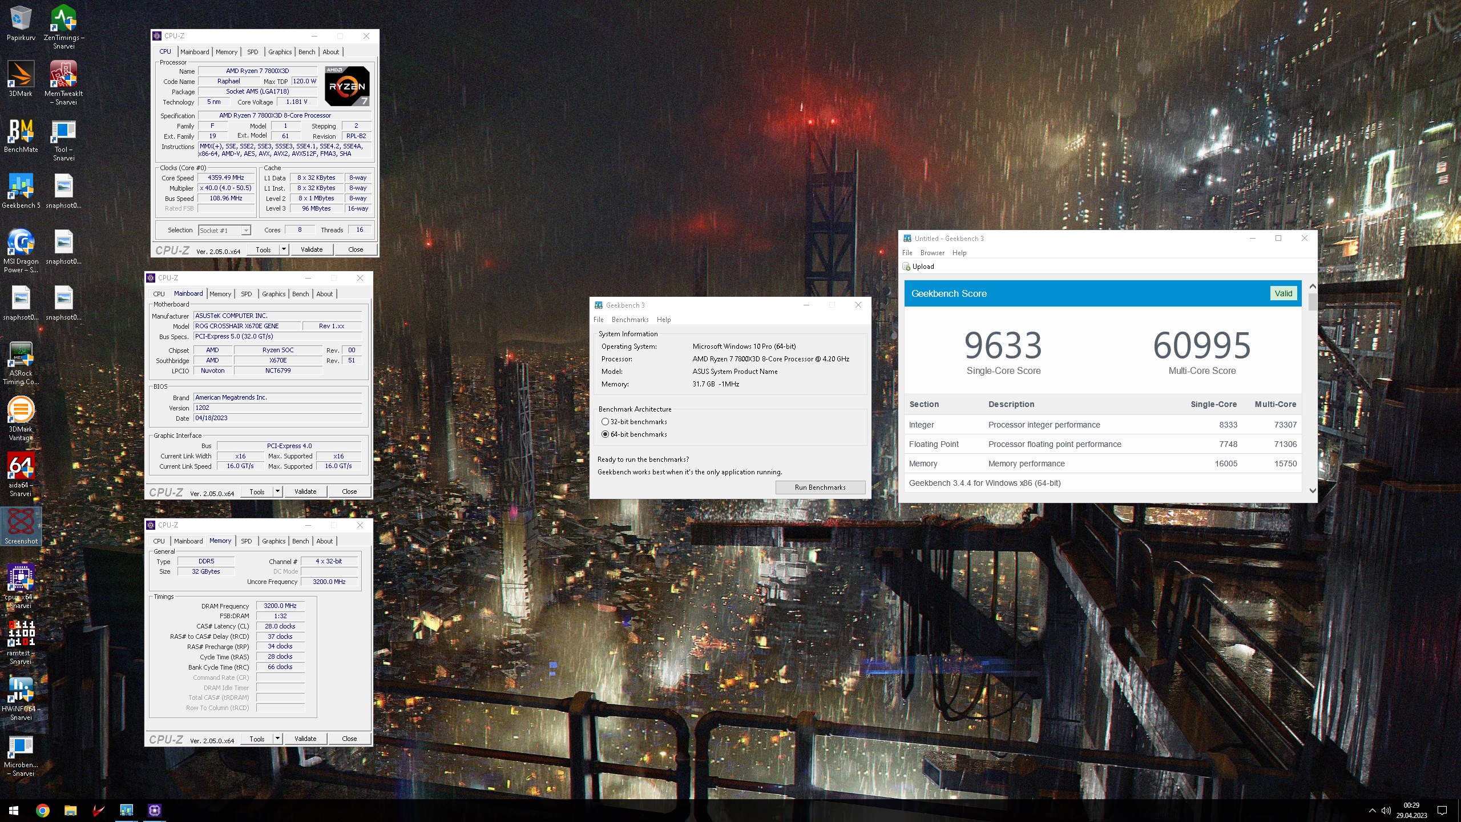1461x822 pixels.
Task: Open MemTweakIt shortcut icon
Action: (x=63, y=83)
